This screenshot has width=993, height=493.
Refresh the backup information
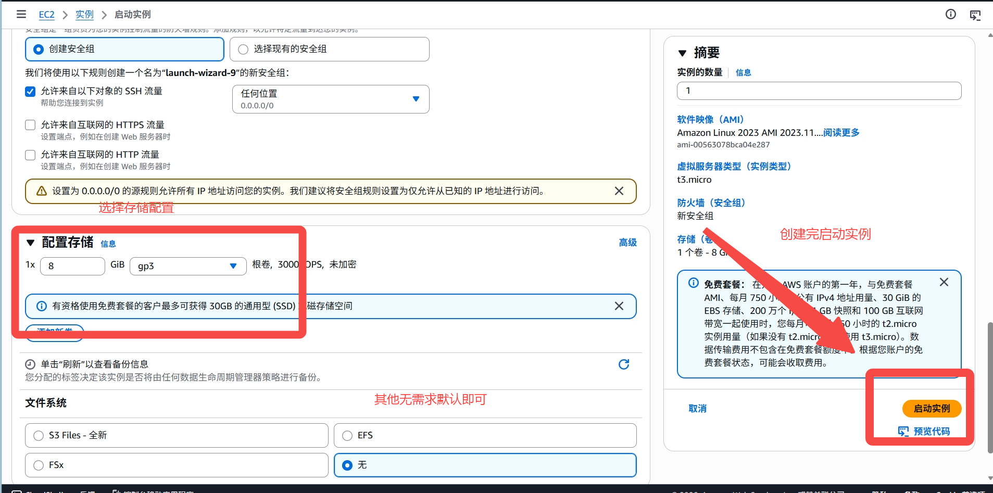(x=624, y=364)
